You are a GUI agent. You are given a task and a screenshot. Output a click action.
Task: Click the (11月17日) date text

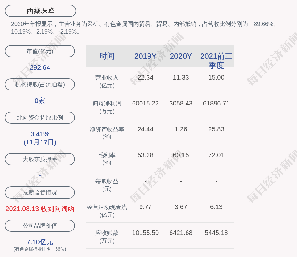point(40,142)
